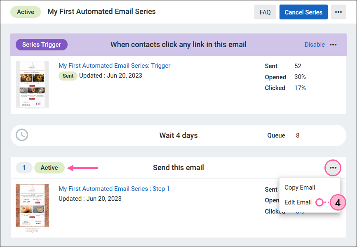The width and height of the screenshot is (357, 247).
Task: Click the Sent value 52
Action: [x=298, y=66]
